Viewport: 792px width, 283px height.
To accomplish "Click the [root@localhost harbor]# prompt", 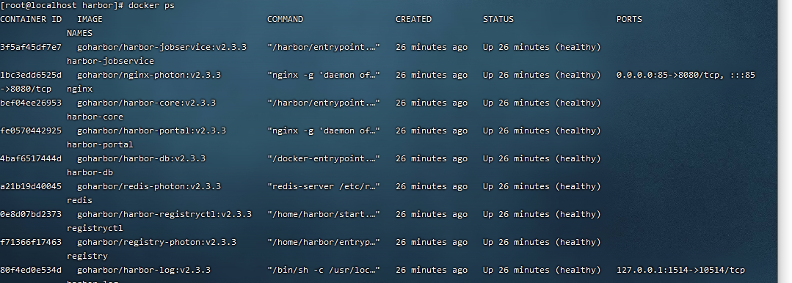I will point(62,6).
